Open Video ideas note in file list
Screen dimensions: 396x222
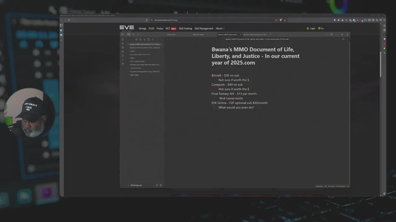pyautogui.click(x=134, y=75)
